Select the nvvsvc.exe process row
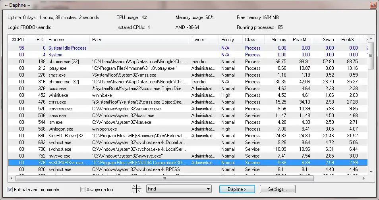The width and height of the screenshot is (379, 200). (x=188, y=156)
